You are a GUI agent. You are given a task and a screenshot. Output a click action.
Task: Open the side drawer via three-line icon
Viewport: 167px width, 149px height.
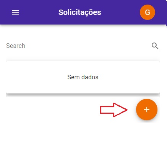(15, 12)
